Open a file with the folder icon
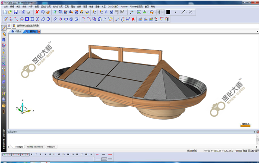 tap(10, 12)
